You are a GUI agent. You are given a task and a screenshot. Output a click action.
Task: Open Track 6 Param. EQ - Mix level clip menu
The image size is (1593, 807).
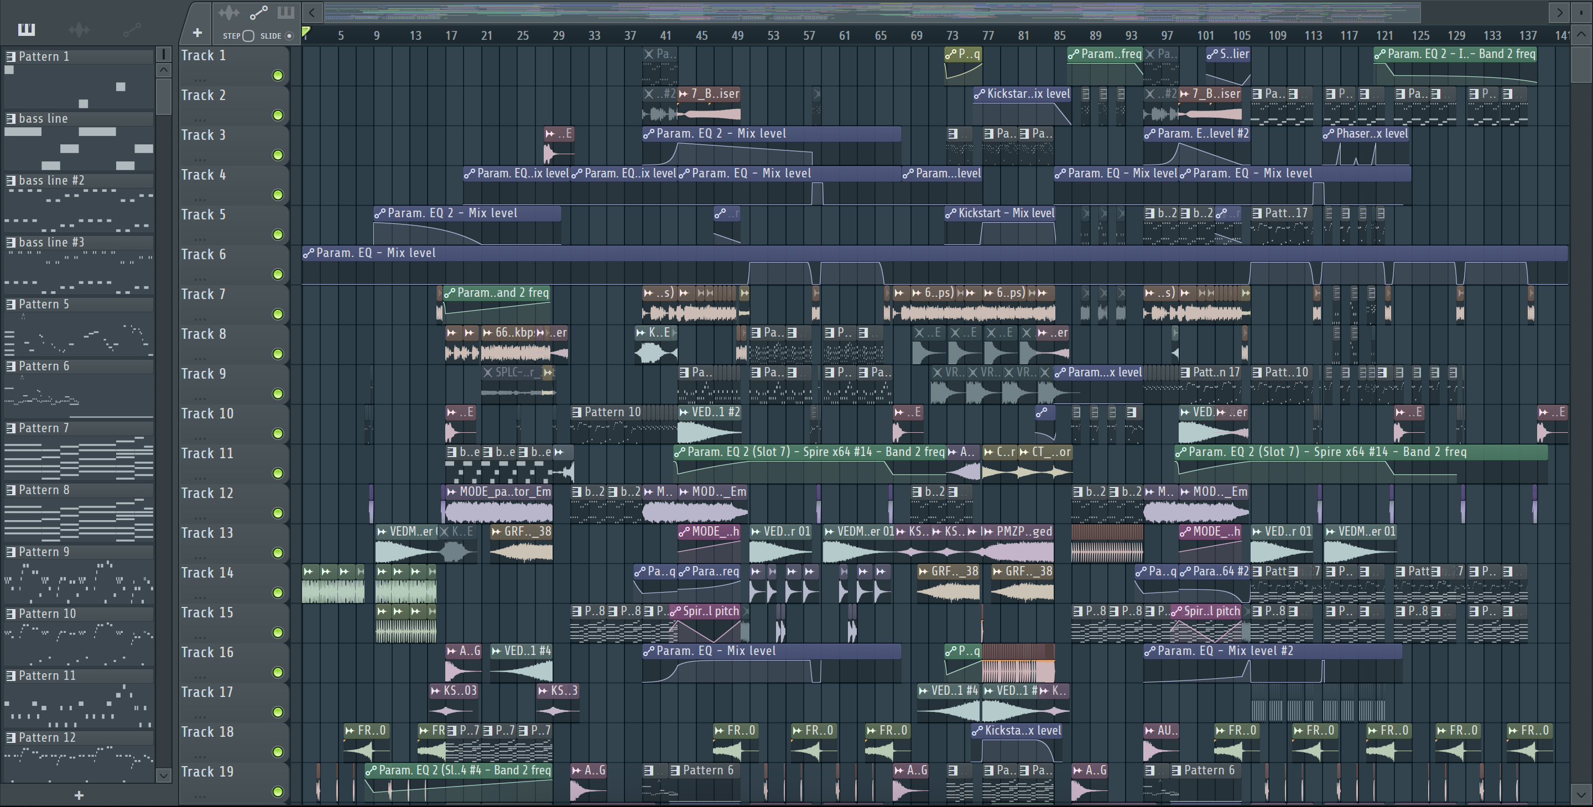(x=308, y=253)
